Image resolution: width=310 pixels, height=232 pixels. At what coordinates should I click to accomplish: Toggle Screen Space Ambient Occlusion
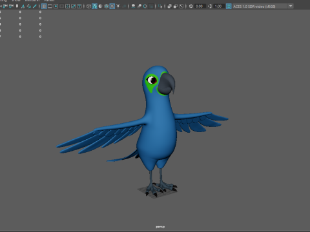pos(133,6)
